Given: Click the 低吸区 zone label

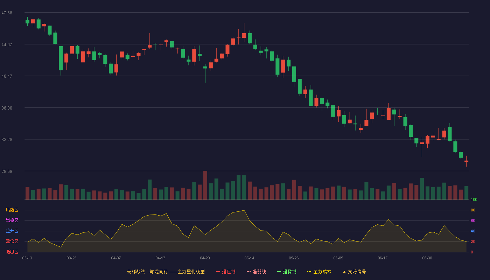Looking at the screenshot, I should (12, 252).
